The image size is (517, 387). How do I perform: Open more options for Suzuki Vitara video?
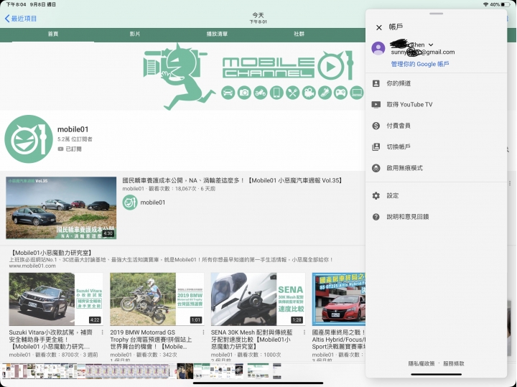click(x=102, y=332)
